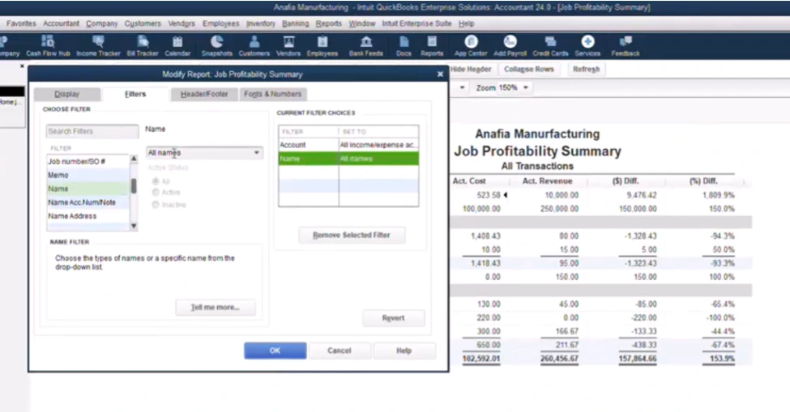The height and width of the screenshot is (412, 790).
Task: Switch to the Display tab
Action: (67, 94)
